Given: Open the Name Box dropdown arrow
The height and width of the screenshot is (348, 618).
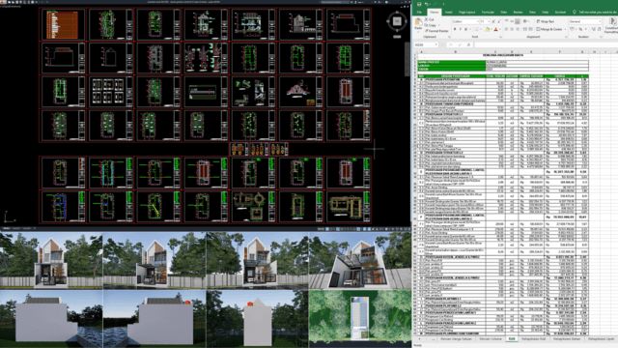Looking at the screenshot, I should pos(435,44).
